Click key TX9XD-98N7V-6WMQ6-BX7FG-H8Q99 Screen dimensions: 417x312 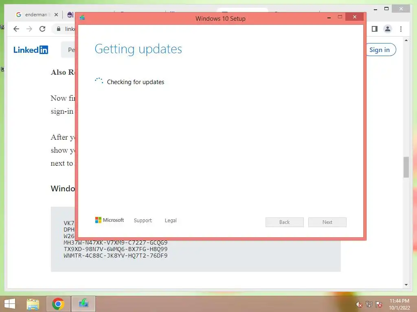coord(115,249)
